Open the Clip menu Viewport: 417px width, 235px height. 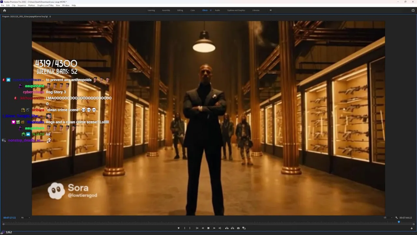(x=14, y=6)
